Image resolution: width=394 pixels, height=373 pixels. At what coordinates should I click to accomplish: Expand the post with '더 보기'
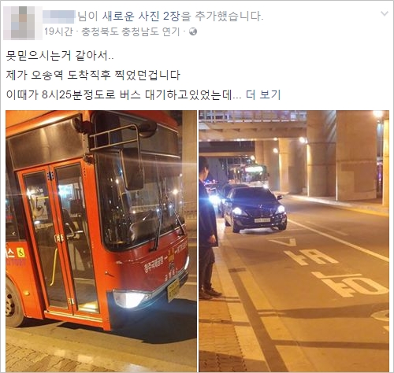click(263, 94)
